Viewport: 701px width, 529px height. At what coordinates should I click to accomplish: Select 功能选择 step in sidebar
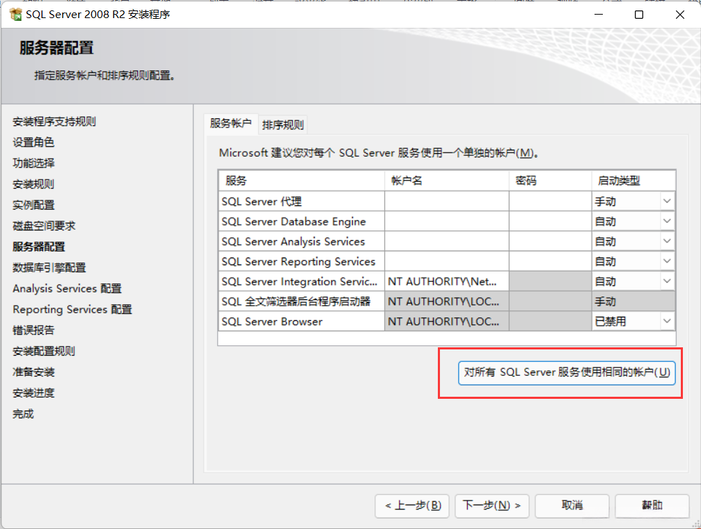click(33, 163)
